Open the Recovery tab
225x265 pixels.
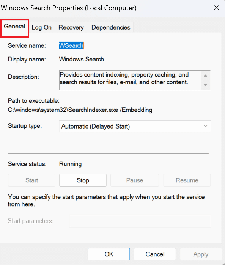[x=71, y=27]
